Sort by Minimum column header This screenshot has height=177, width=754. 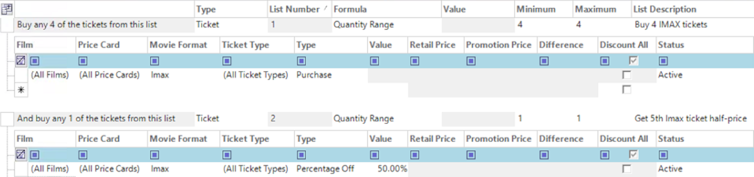coord(544,9)
